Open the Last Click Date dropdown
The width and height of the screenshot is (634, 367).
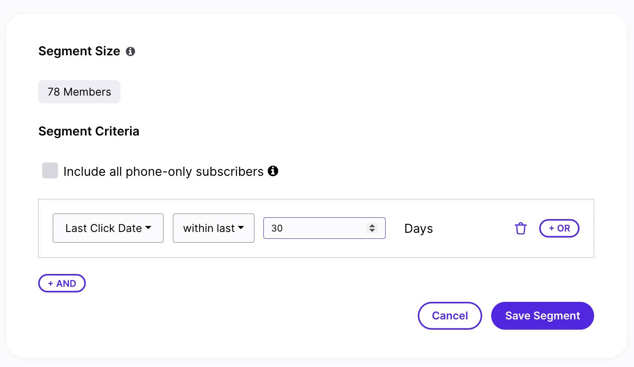(x=108, y=228)
